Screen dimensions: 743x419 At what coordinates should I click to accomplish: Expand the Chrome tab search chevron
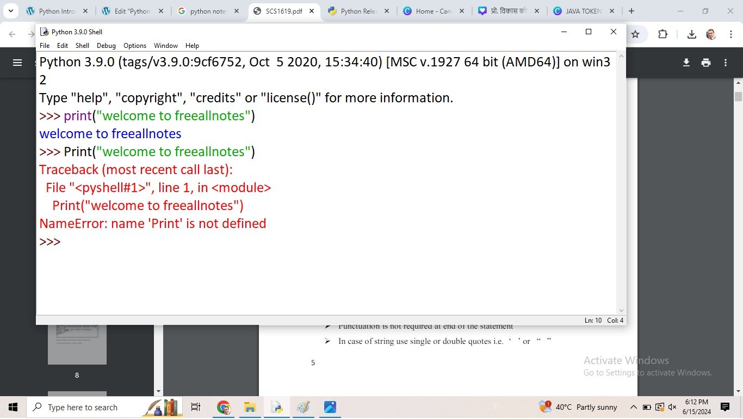10,11
